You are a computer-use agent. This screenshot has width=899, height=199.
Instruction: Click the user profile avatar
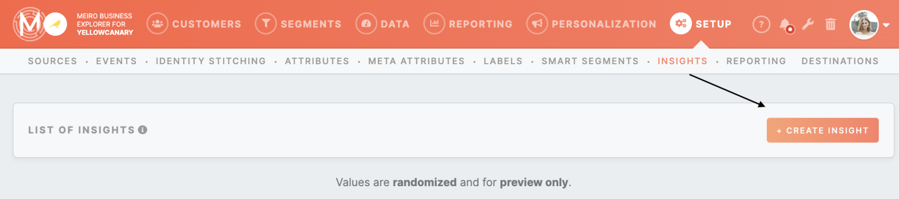point(864,25)
